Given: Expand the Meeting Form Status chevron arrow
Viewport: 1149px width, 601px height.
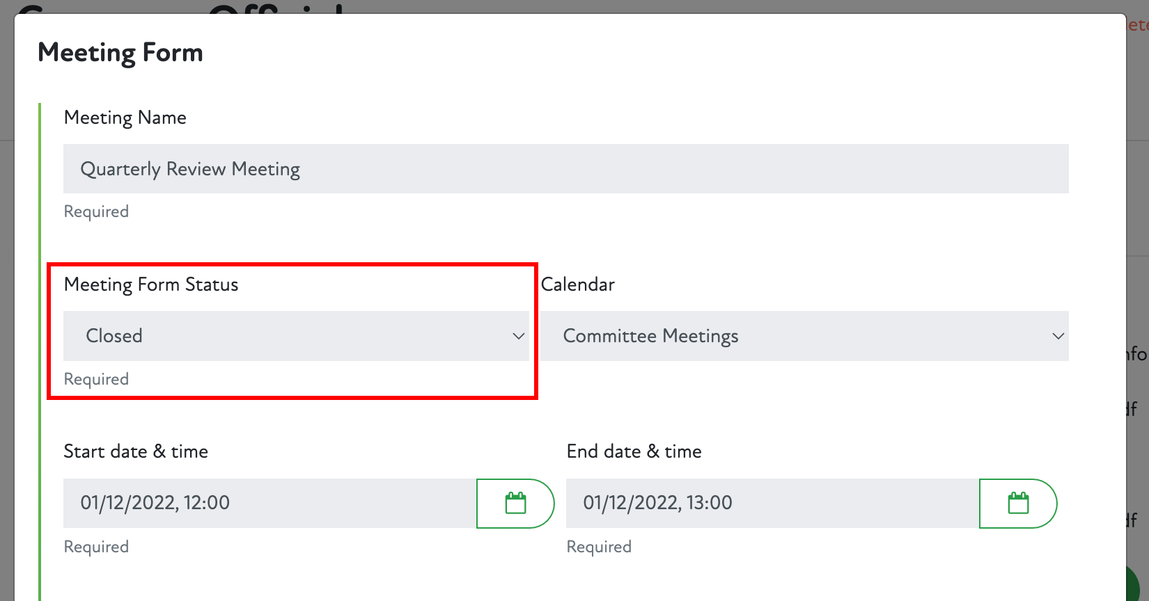Looking at the screenshot, I should (x=518, y=336).
